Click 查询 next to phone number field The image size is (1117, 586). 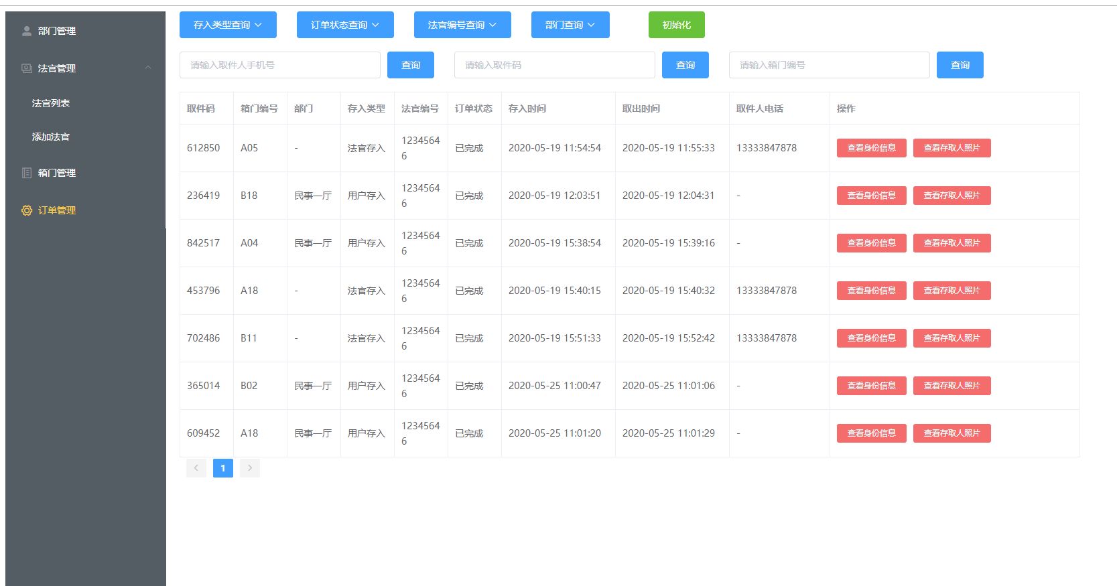pyautogui.click(x=411, y=65)
